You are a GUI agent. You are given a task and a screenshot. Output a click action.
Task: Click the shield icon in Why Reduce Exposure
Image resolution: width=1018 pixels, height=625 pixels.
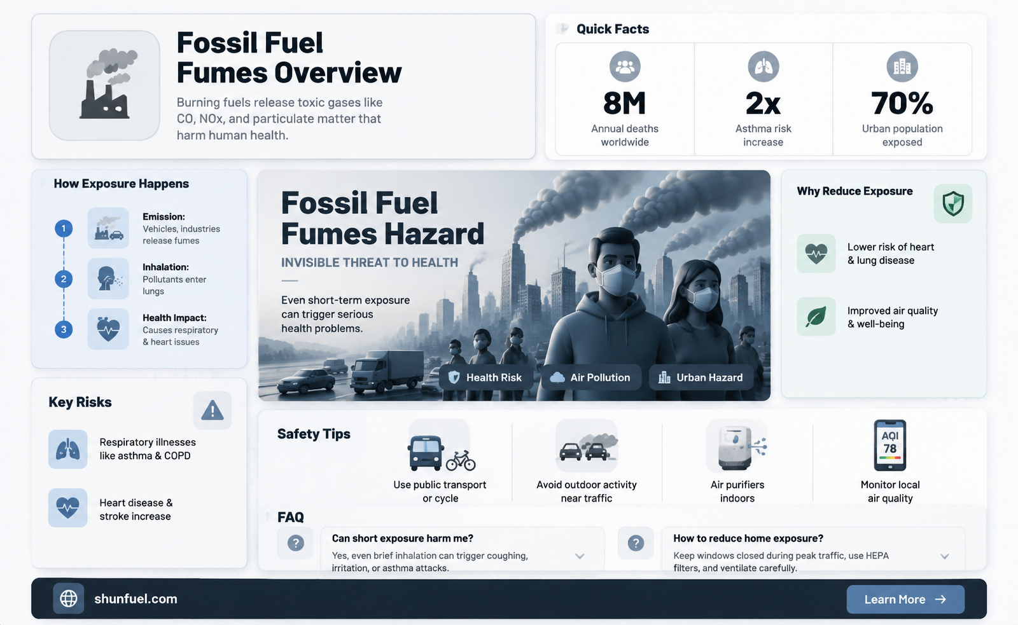coord(953,203)
